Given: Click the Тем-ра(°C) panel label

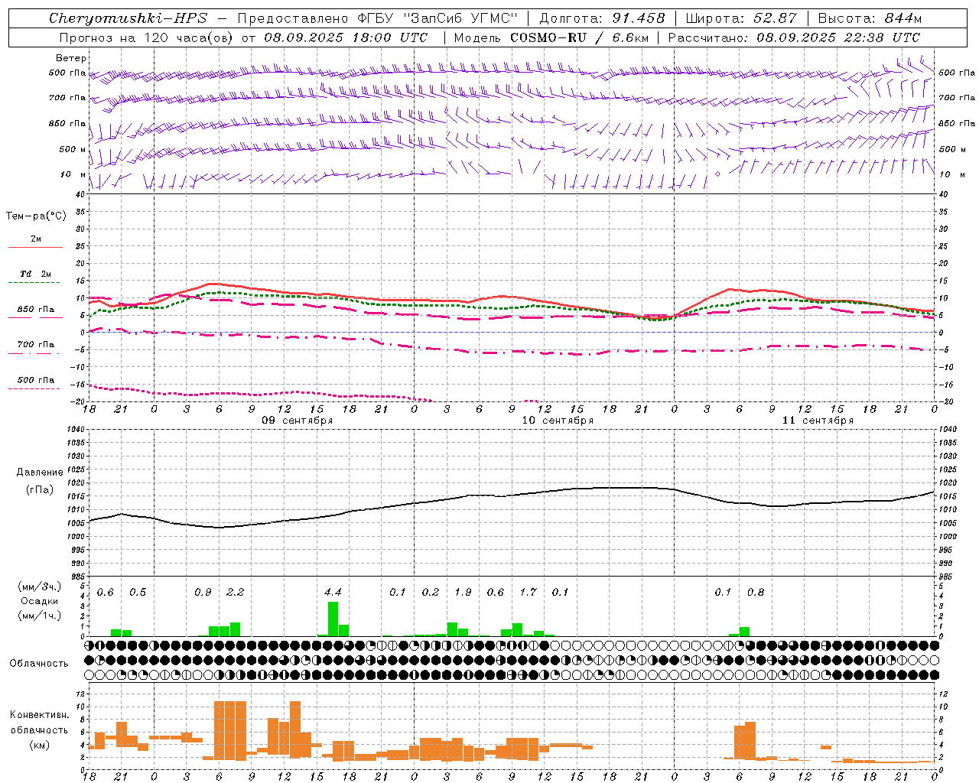Looking at the screenshot, I should tap(36, 216).
